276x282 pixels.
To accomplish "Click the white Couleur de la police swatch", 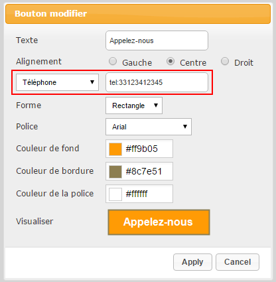I will 115,194.
